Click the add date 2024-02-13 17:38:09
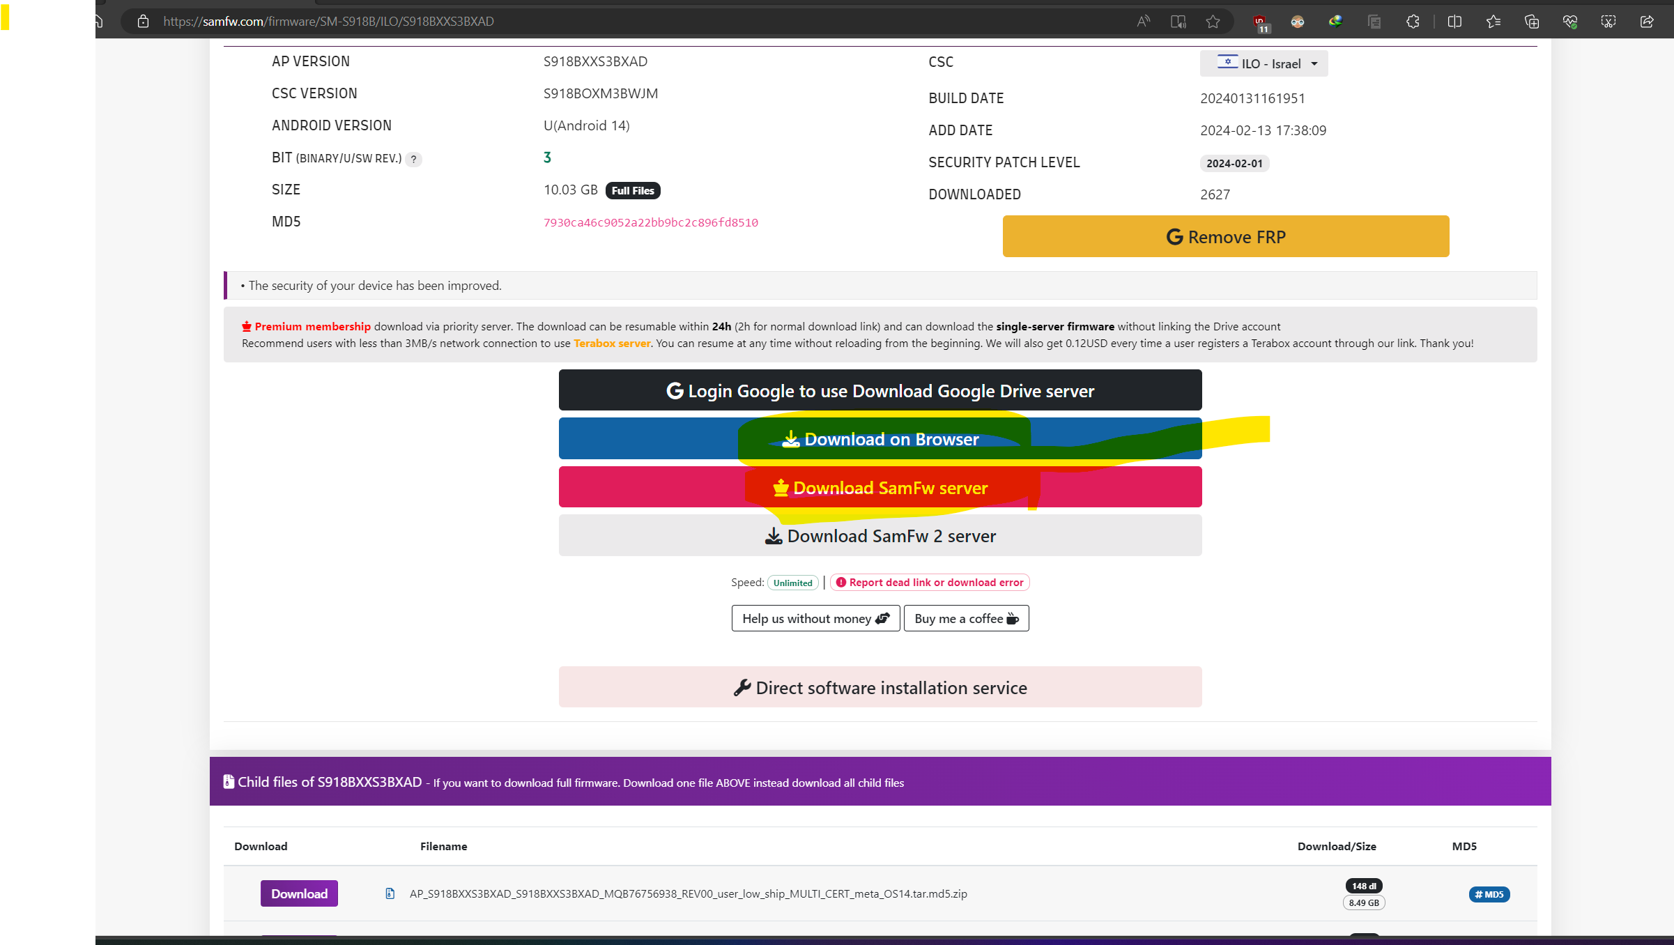Image resolution: width=1674 pixels, height=945 pixels. (x=1263, y=130)
